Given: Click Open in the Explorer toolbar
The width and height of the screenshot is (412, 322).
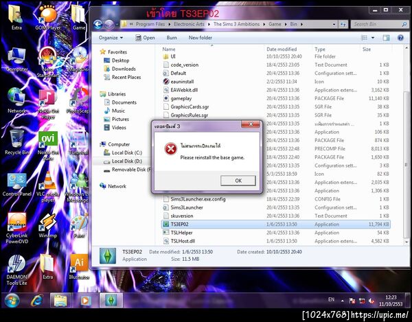Looking at the screenshot, I should (145, 38).
